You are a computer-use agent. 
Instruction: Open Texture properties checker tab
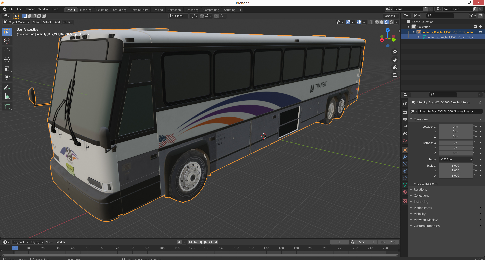point(405,201)
